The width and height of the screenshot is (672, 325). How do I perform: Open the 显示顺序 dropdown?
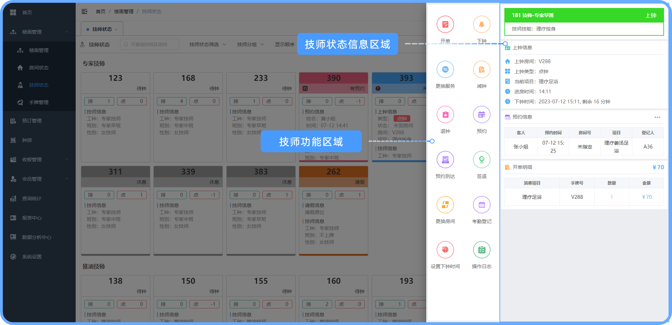(285, 44)
